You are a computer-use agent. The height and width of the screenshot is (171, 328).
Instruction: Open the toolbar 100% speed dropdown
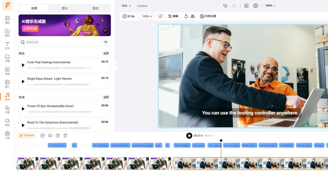[147, 16]
